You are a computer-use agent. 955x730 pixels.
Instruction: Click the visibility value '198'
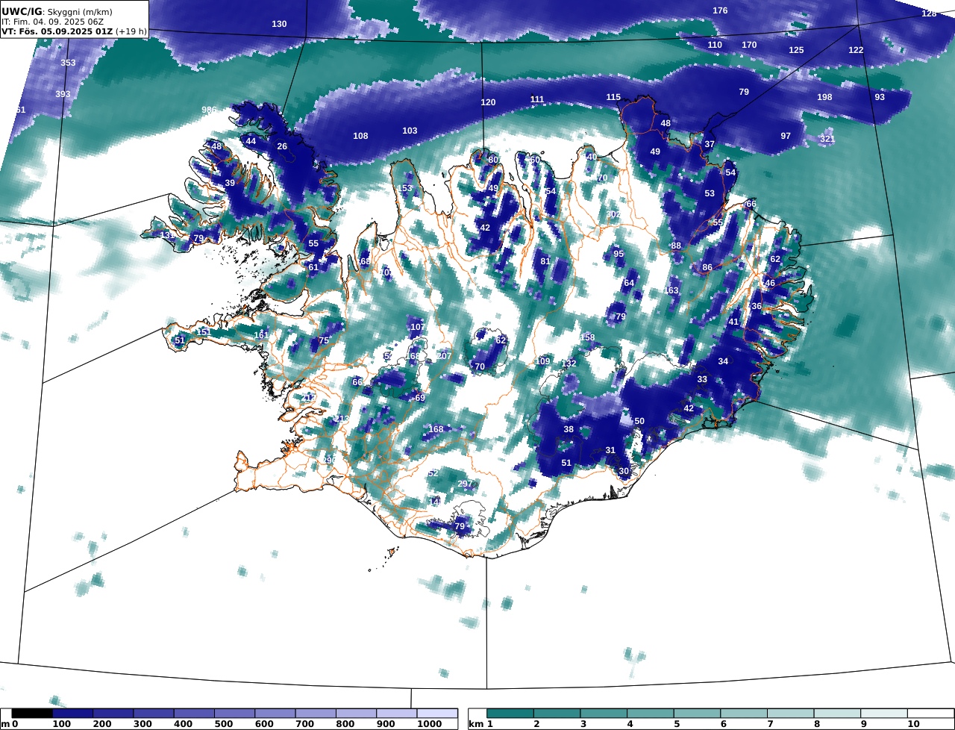point(824,97)
